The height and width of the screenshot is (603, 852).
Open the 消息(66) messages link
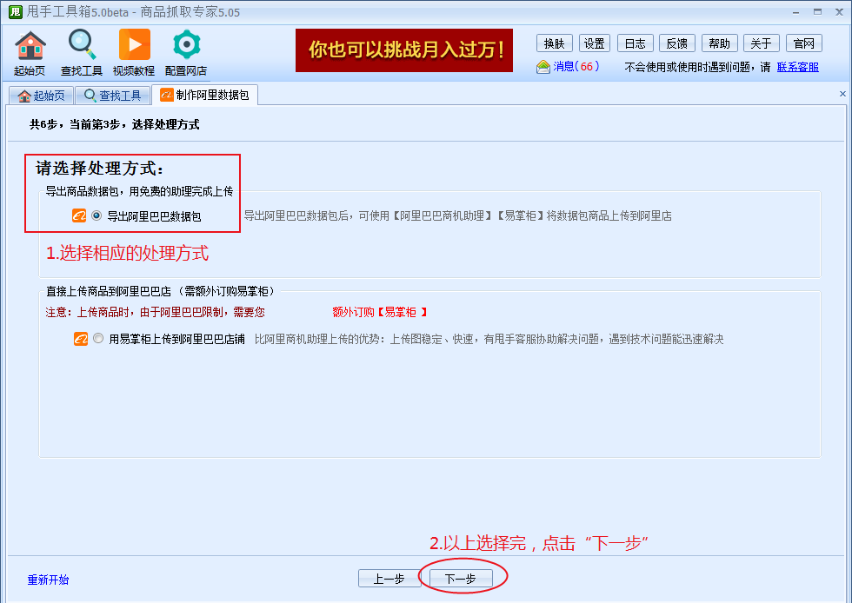[x=576, y=66]
